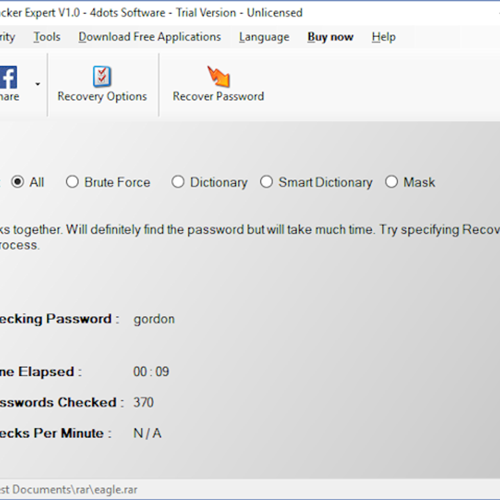The width and height of the screenshot is (500, 500).
Task: Expand the Share dropdown arrow
Action: (37, 84)
